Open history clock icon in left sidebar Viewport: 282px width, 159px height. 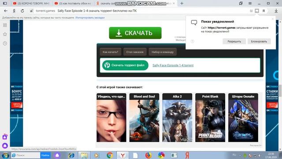tap(5, 43)
